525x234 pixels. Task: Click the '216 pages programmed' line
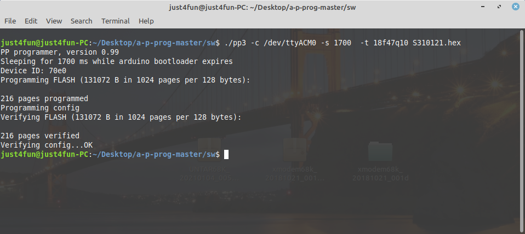pos(44,98)
